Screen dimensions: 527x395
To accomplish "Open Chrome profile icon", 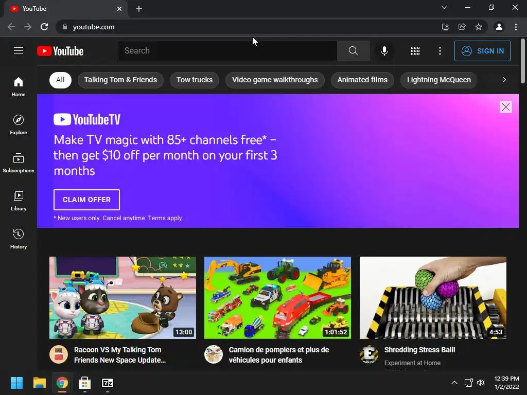I will [499, 27].
